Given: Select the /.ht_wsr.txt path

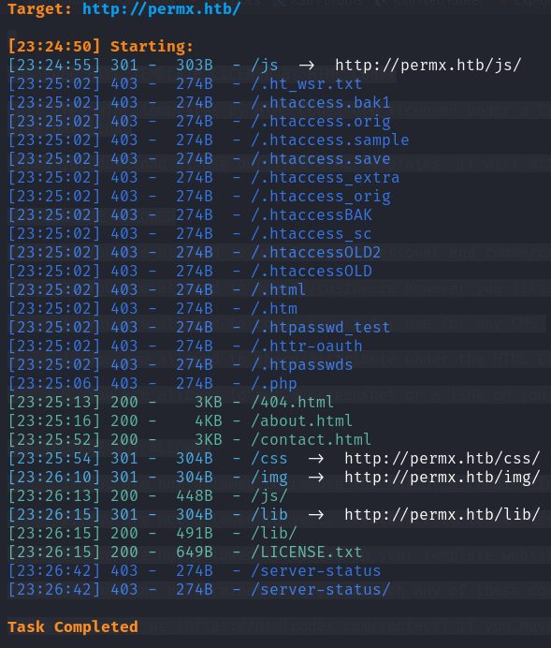Looking at the screenshot, I should (x=307, y=84).
